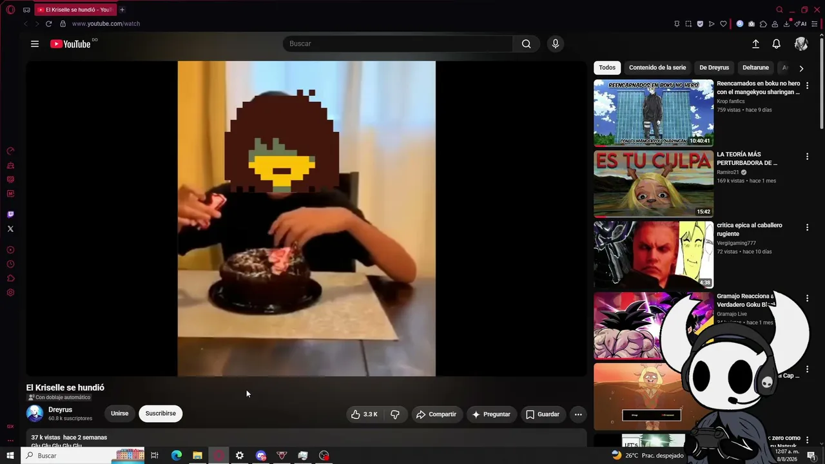Subscribe with the Suscribirse button
Image resolution: width=825 pixels, height=464 pixels.
click(160, 414)
